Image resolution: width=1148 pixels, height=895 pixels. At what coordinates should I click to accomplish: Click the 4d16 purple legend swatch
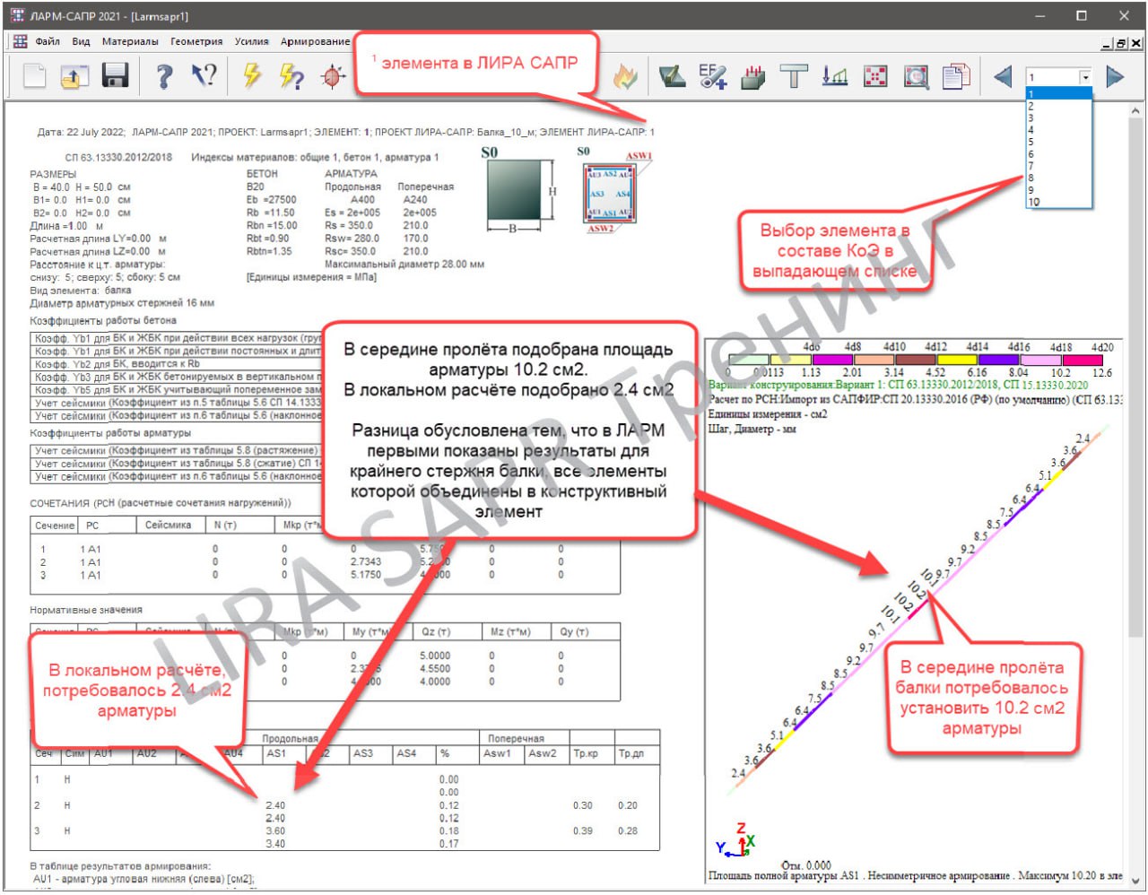[x=997, y=360]
